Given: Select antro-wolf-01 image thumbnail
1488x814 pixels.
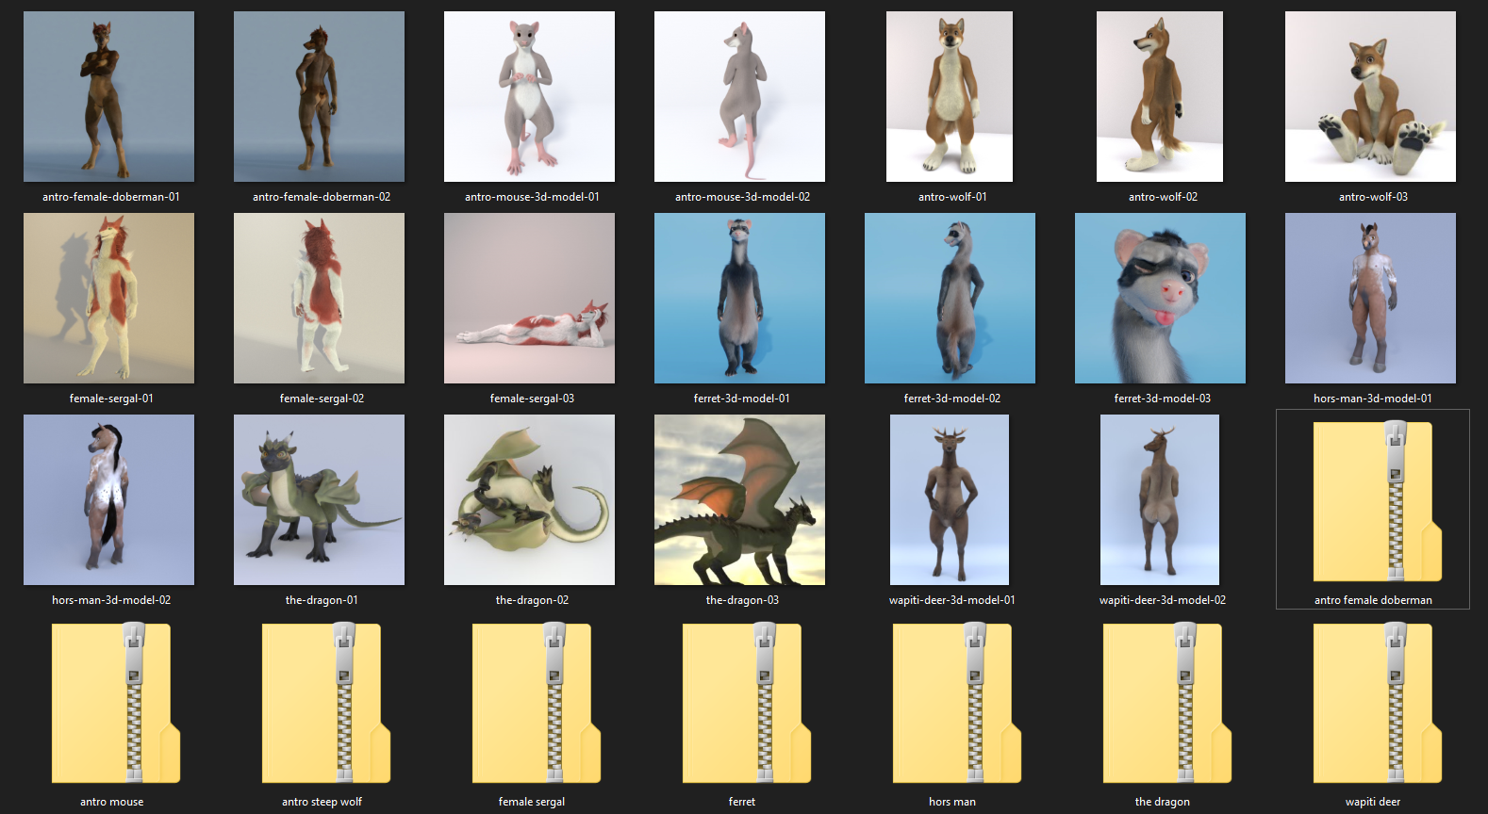Looking at the screenshot, I should click(950, 96).
